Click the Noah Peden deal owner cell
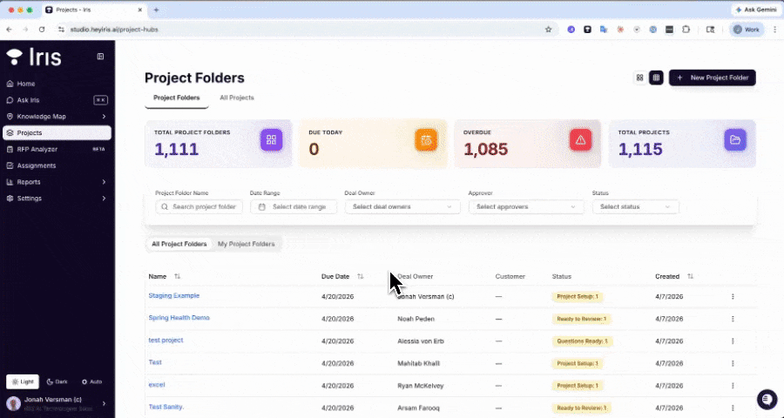The width and height of the screenshot is (784, 418). click(x=416, y=319)
